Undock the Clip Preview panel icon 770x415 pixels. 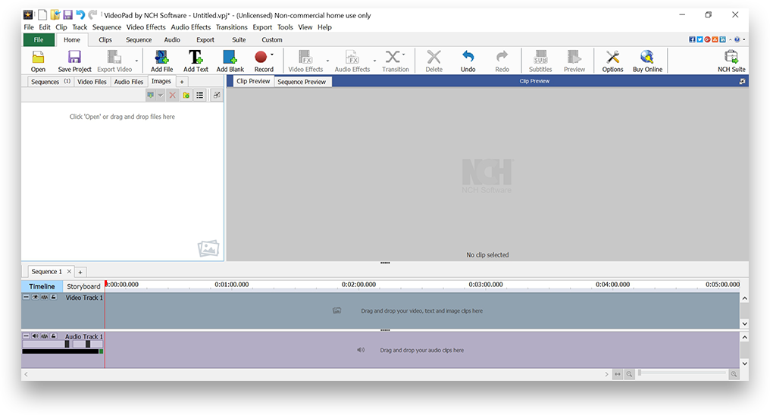click(x=742, y=82)
